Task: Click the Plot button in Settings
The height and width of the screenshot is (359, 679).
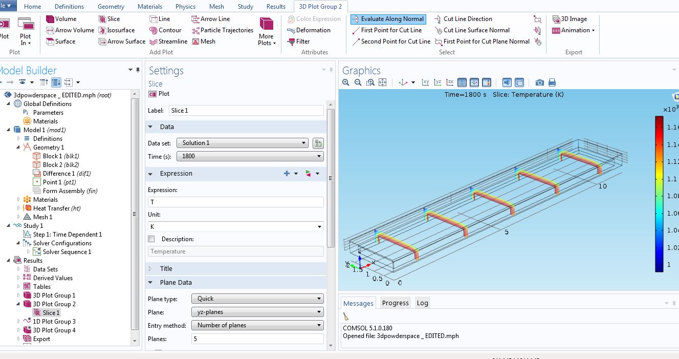Action: pos(159,94)
